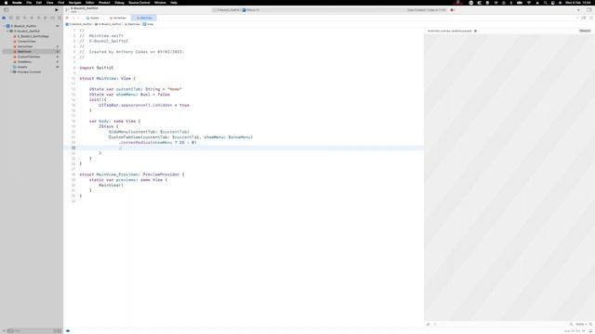595x334 pixels.
Task: Click the Run (play) button
Action: pos(57,10)
